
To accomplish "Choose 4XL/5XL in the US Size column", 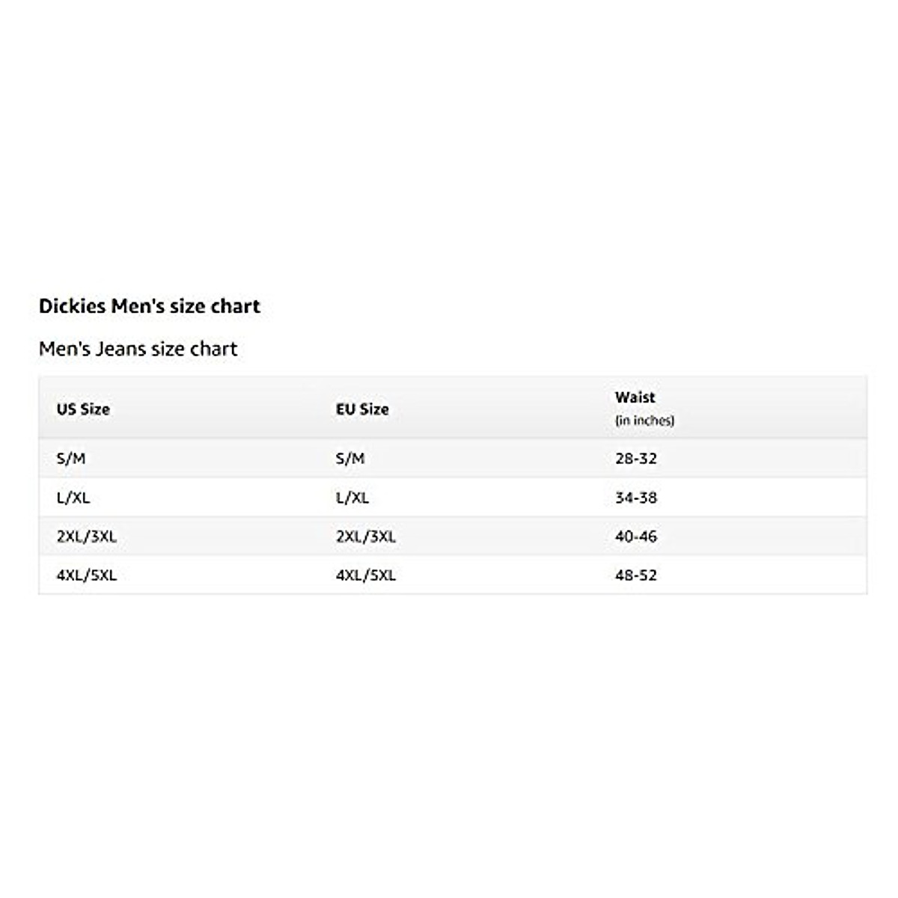I will pyautogui.click(x=87, y=575).
